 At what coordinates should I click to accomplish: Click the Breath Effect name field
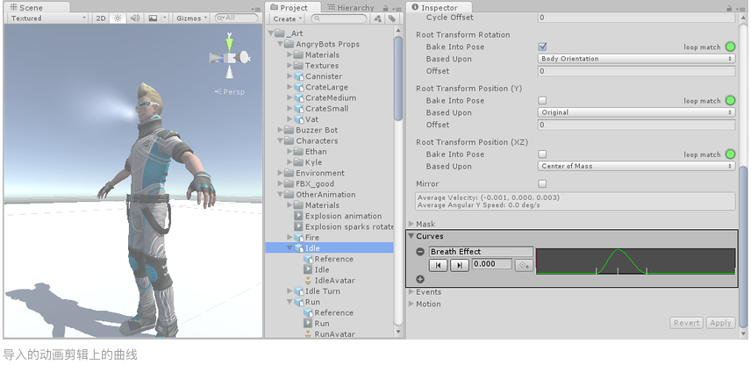[481, 252]
